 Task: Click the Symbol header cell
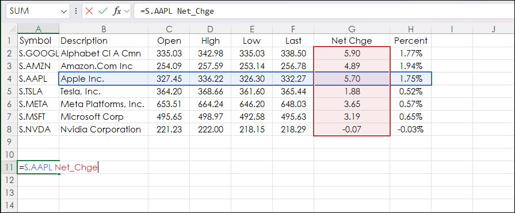pos(39,41)
